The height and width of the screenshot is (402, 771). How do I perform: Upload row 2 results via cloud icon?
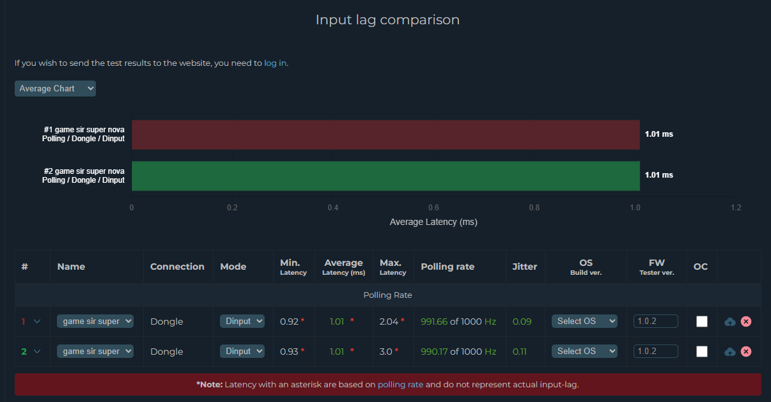click(729, 352)
